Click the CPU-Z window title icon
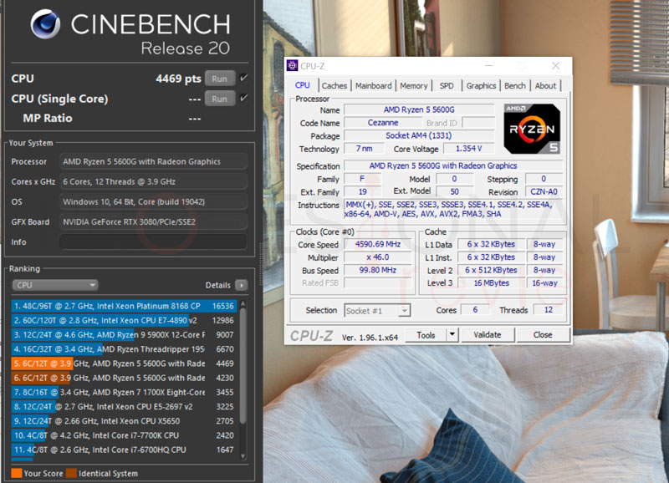669x483 pixels. pyautogui.click(x=292, y=66)
